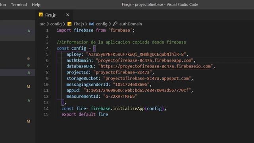This screenshot has height=143, width=254.
Task: Open the databaseURL firebaseio.com link
Action: [156, 66]
